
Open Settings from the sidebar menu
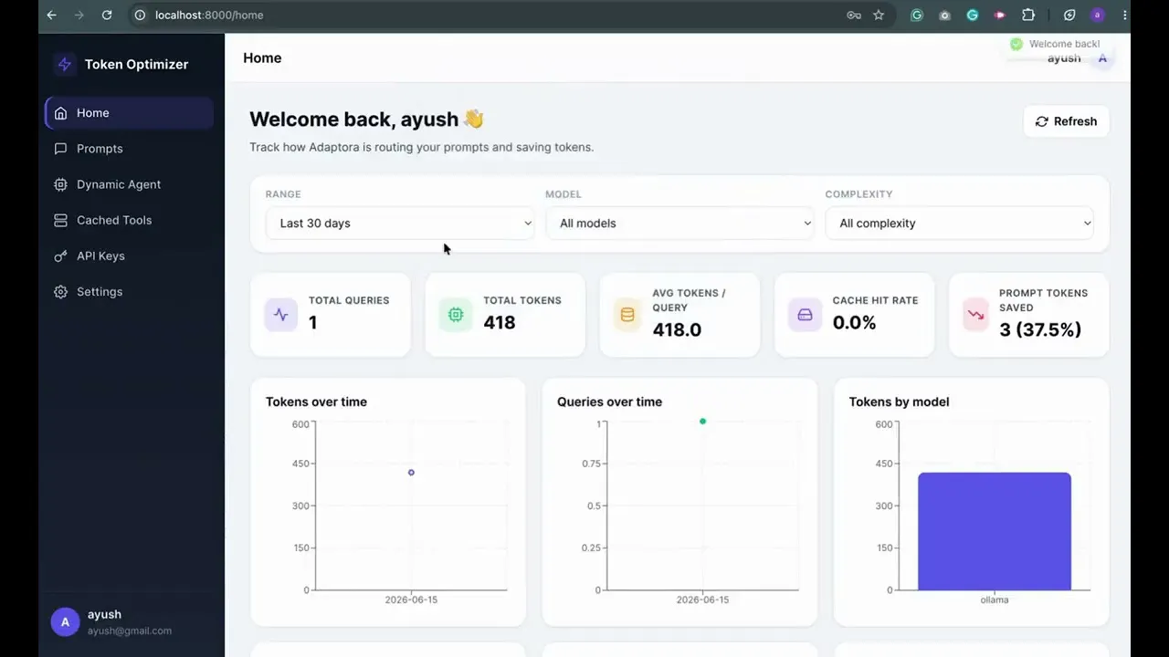point(129,292)
